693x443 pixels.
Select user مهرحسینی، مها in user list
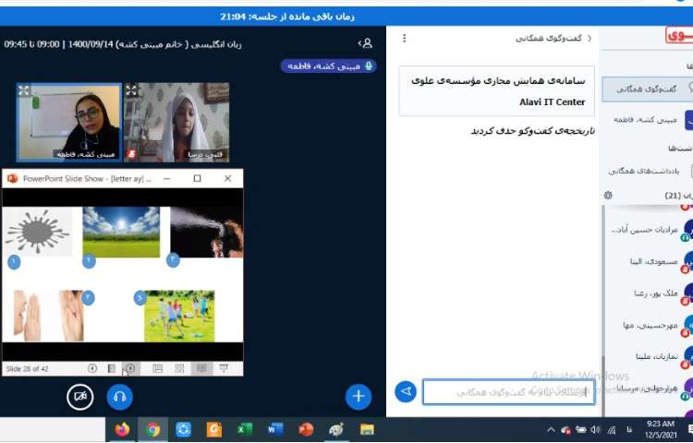tap(650, 325)
